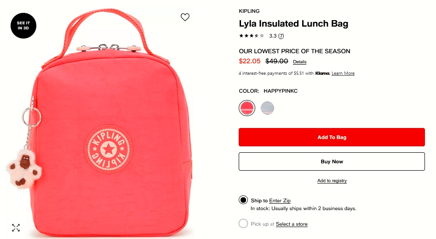Viewport: 436px width, 239px height.
Task: Click Select a store link
Action: 292,224
